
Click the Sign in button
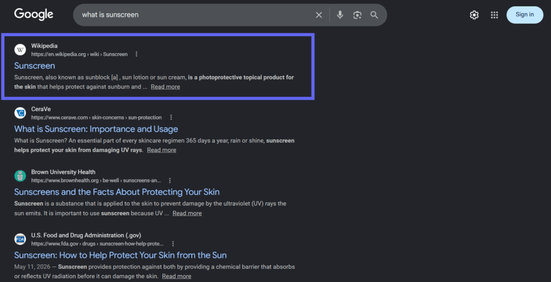[525, 15]
